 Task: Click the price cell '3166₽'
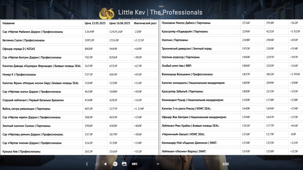tap(113, 152)
